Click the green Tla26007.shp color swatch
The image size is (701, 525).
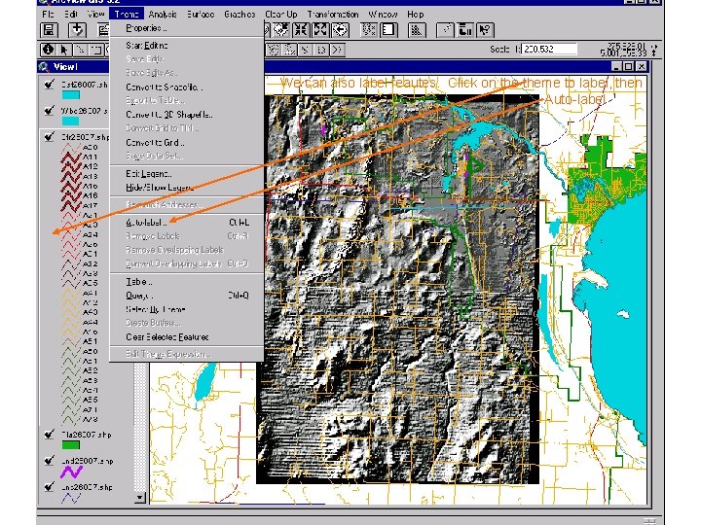(x=70, y=446)
